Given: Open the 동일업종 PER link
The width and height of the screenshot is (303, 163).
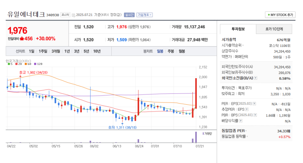Looking at the screenshot, I should point(234,131).
